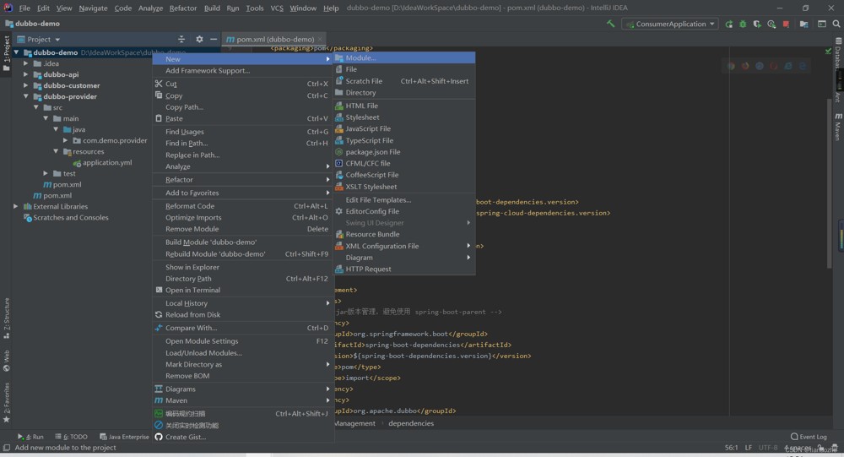
Task: Click the inspection checkmark indicator
Action: [829, 52]
